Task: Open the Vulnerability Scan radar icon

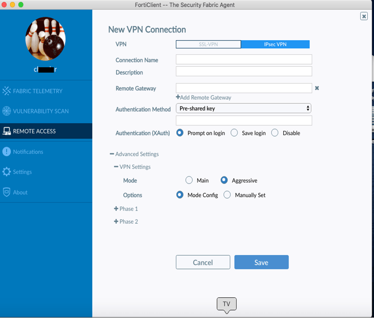Action: (6, 111)
